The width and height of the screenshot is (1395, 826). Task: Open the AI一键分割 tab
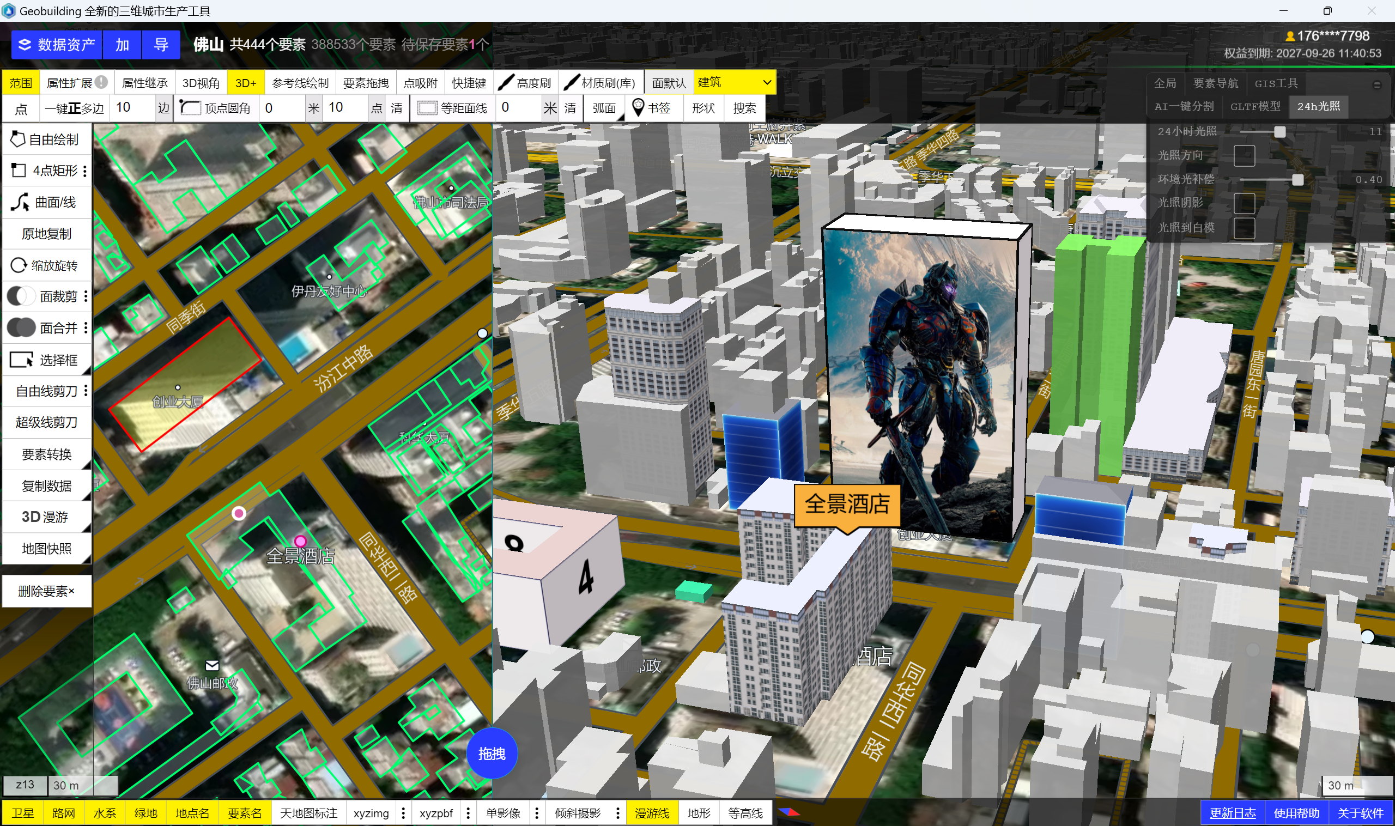[1184, 106]
